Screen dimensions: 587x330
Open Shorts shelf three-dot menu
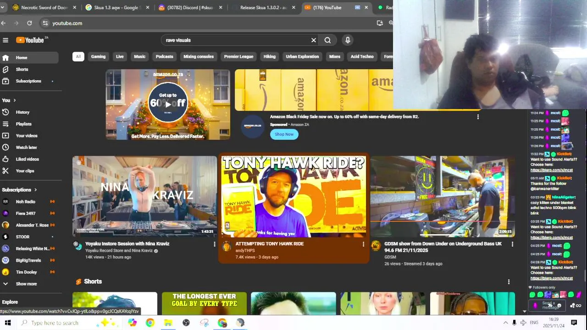point(509,282)
